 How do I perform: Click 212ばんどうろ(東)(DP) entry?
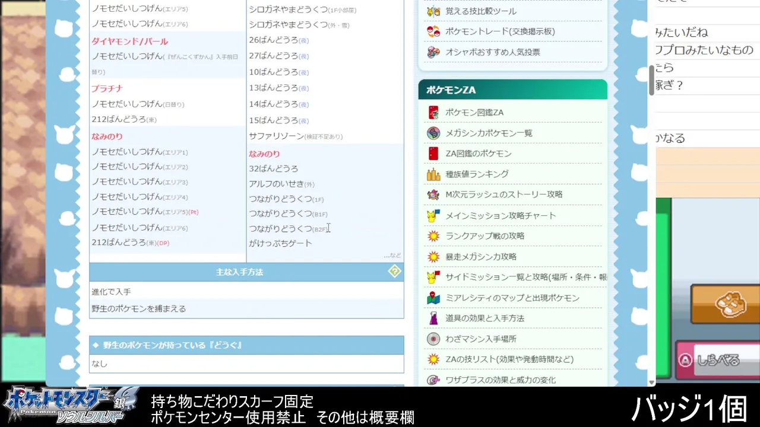tap(130, 243)
